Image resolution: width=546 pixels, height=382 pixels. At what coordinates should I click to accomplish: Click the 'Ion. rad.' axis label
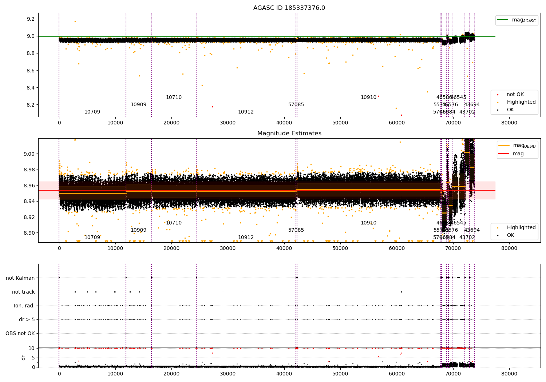pyautogui.click(x=24, y=306)
